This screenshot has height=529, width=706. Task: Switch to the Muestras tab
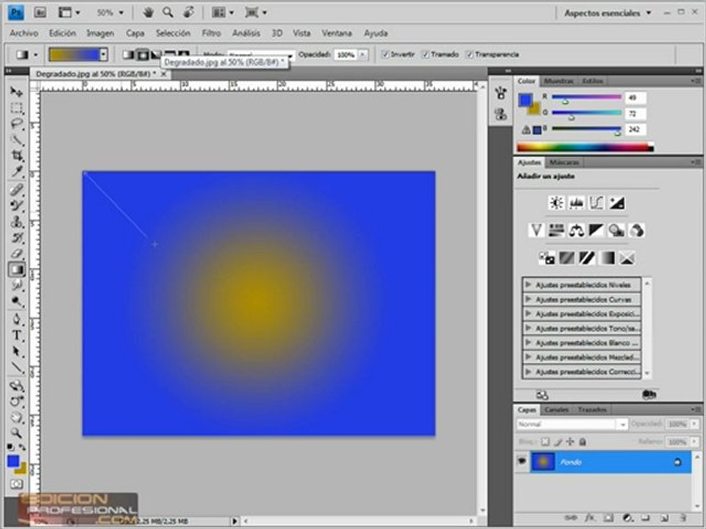tap(558, 81)
